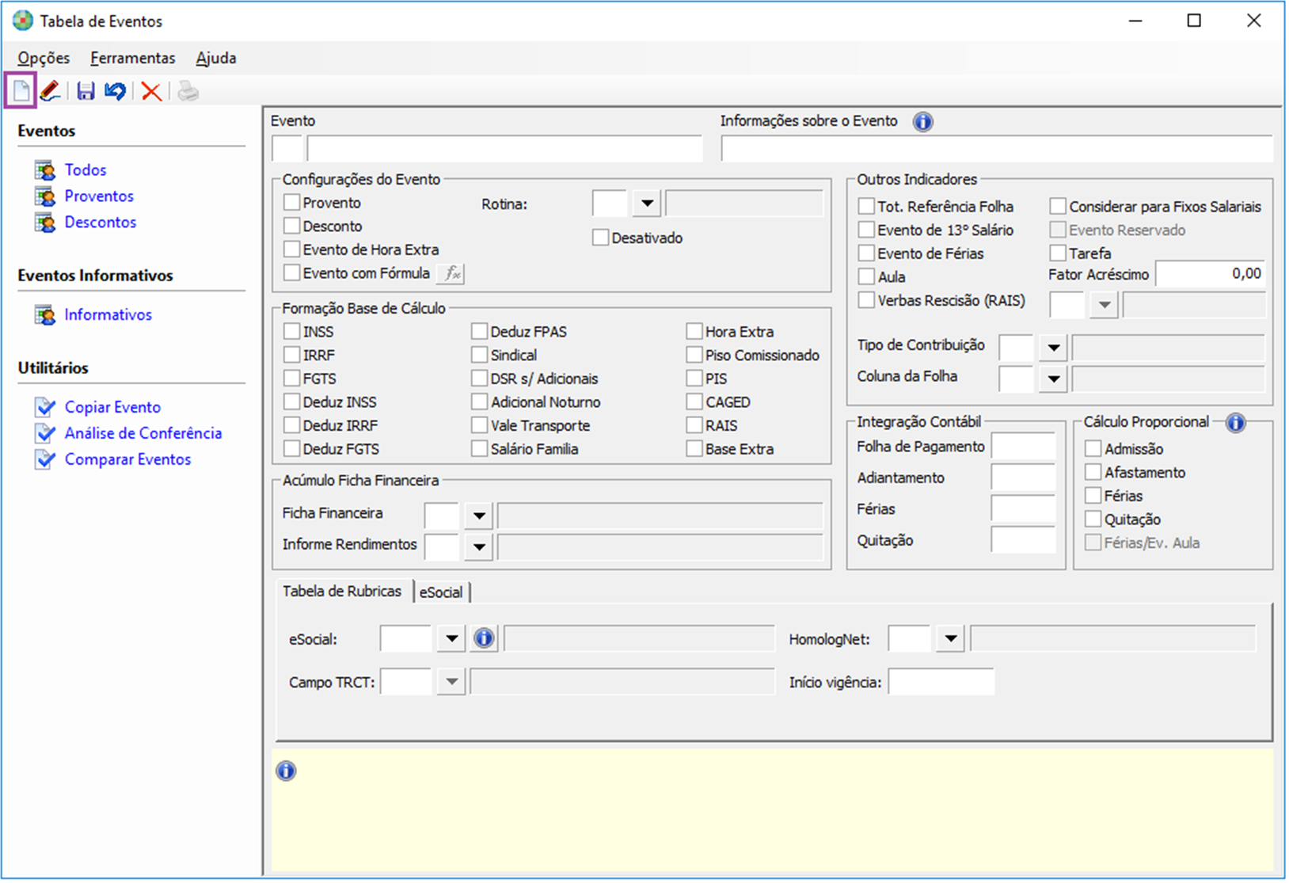The image size is (1289, 883).
Task: Open the Ferramentas menu
Action: click(x=132, y=58)
